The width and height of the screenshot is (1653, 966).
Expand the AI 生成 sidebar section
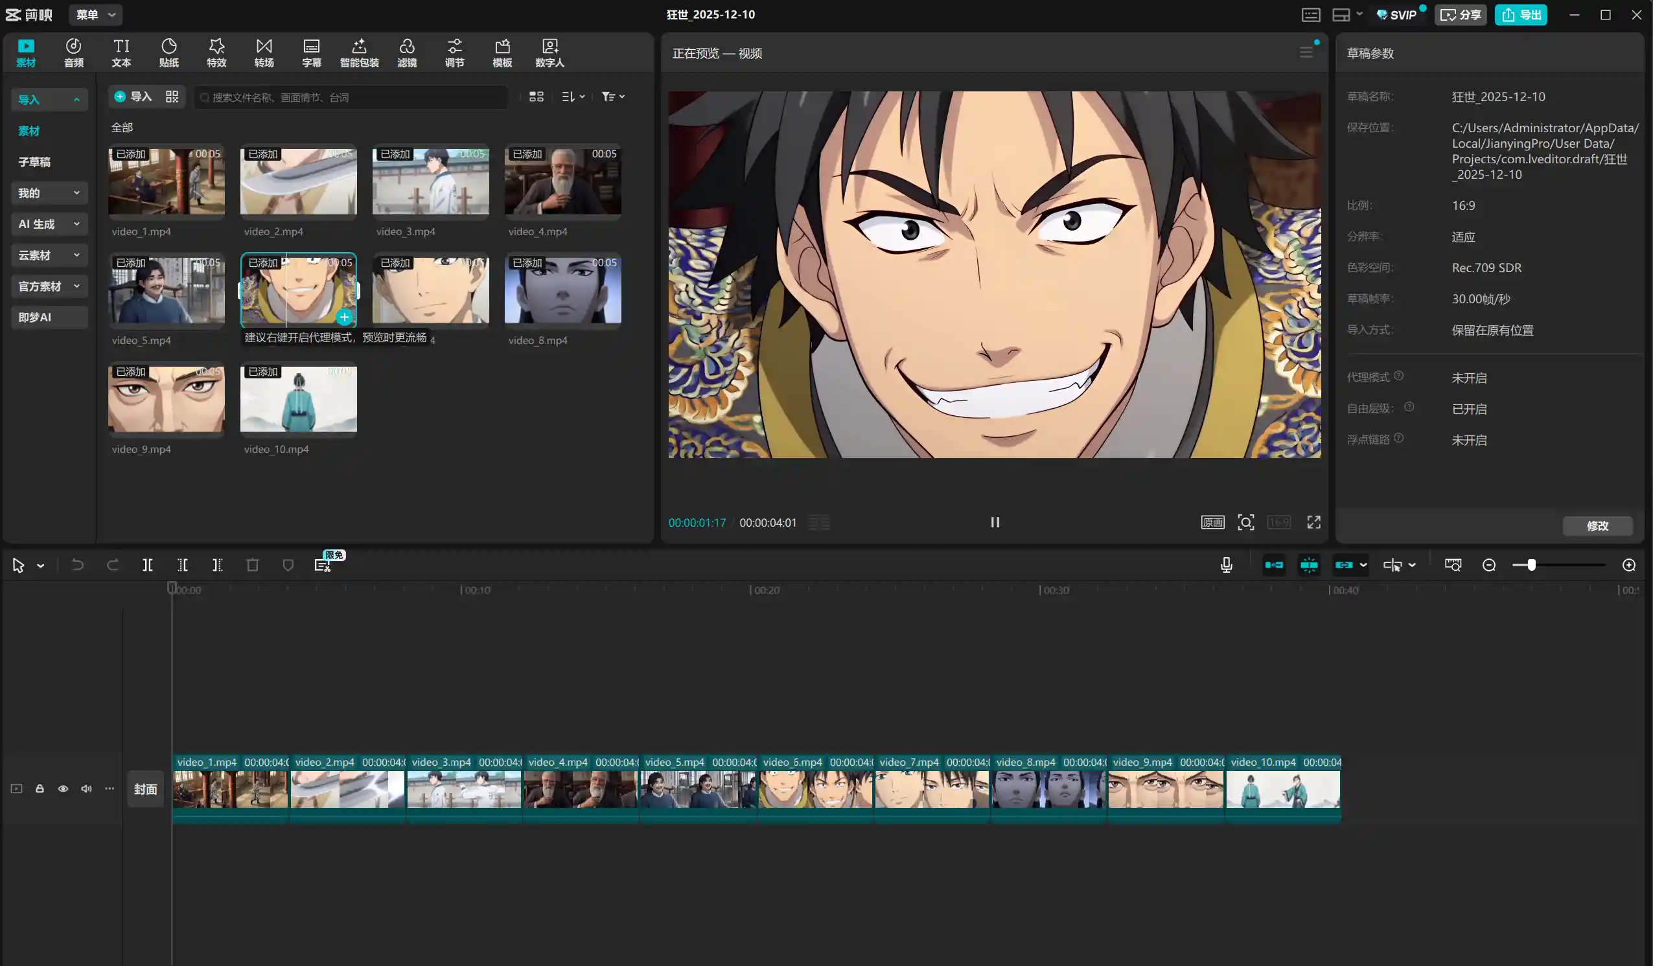(49, 224)
